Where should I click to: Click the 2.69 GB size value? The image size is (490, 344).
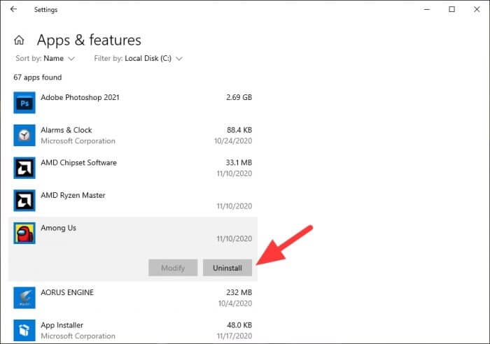(x=239, y=97)
